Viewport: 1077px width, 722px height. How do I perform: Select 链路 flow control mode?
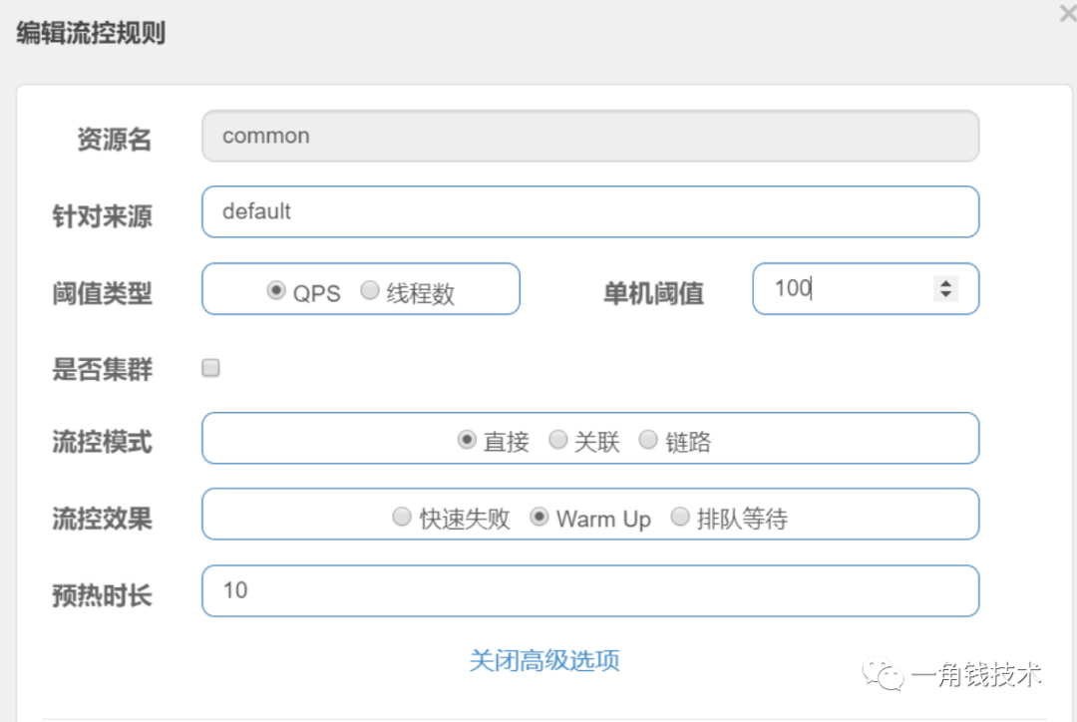[648, 440]
